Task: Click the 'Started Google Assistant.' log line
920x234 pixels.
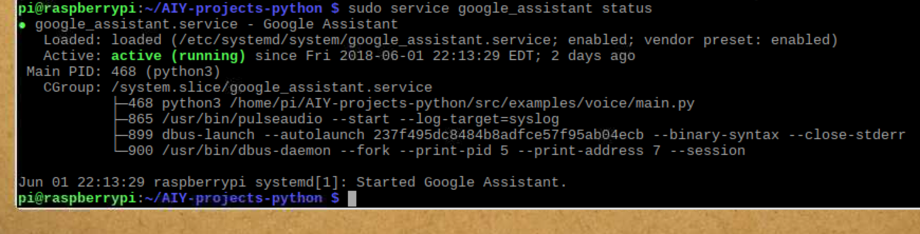Action: 461,182
